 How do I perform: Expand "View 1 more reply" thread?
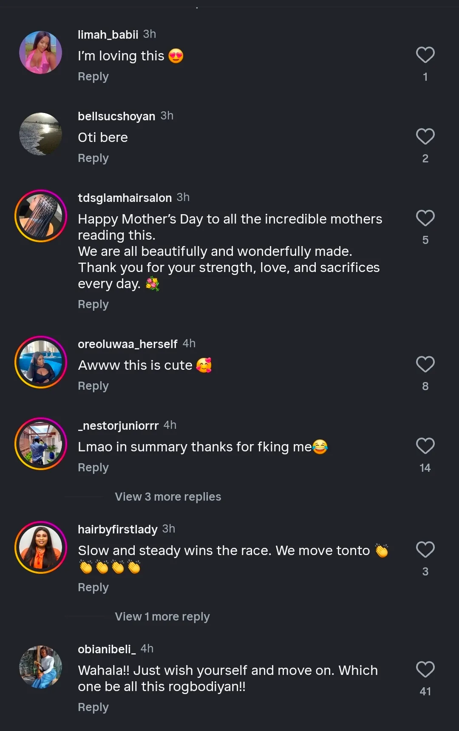(x=162, y=617)
